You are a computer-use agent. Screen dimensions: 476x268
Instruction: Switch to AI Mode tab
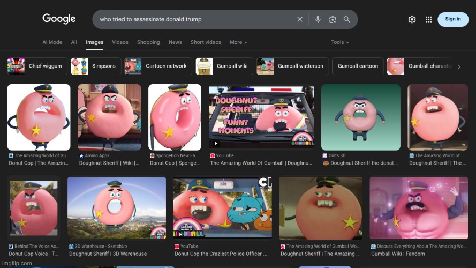(52, 42)
